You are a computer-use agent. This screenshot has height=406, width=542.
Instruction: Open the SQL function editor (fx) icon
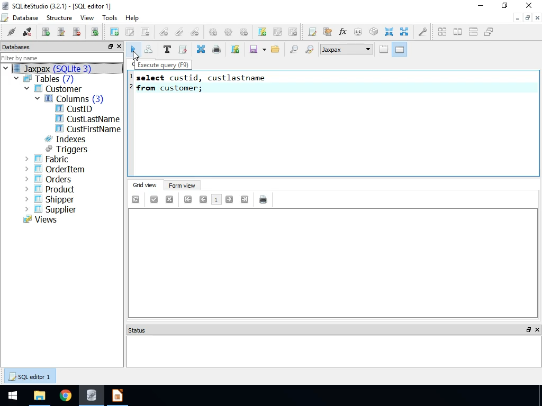[342, 32]
